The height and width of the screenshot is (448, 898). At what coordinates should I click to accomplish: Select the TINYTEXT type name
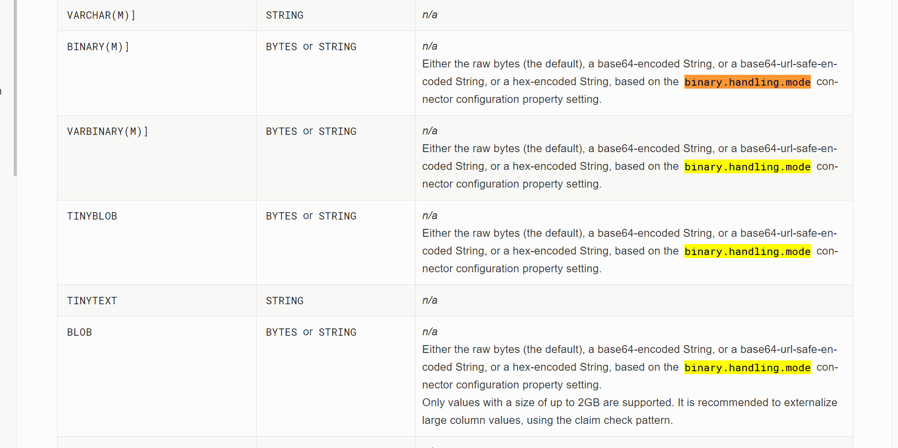(x=92, y=301)
